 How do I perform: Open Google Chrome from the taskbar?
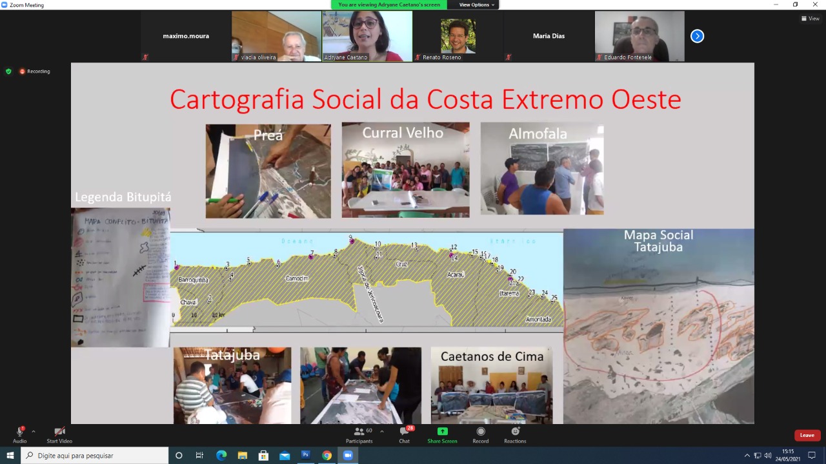[327, 455]
